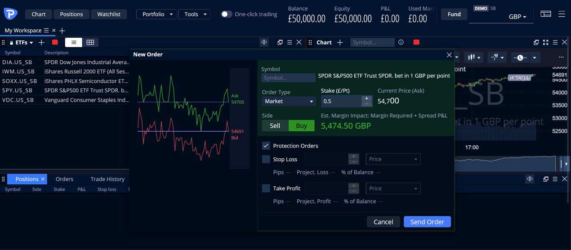Click the Chart panel Symbol search field

(372, 42)
